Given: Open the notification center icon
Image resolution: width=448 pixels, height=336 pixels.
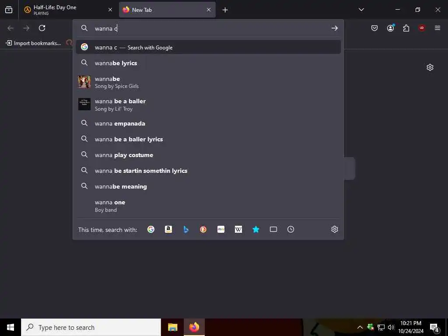Looking at the screenshot, I should click(x=434, y=328).
